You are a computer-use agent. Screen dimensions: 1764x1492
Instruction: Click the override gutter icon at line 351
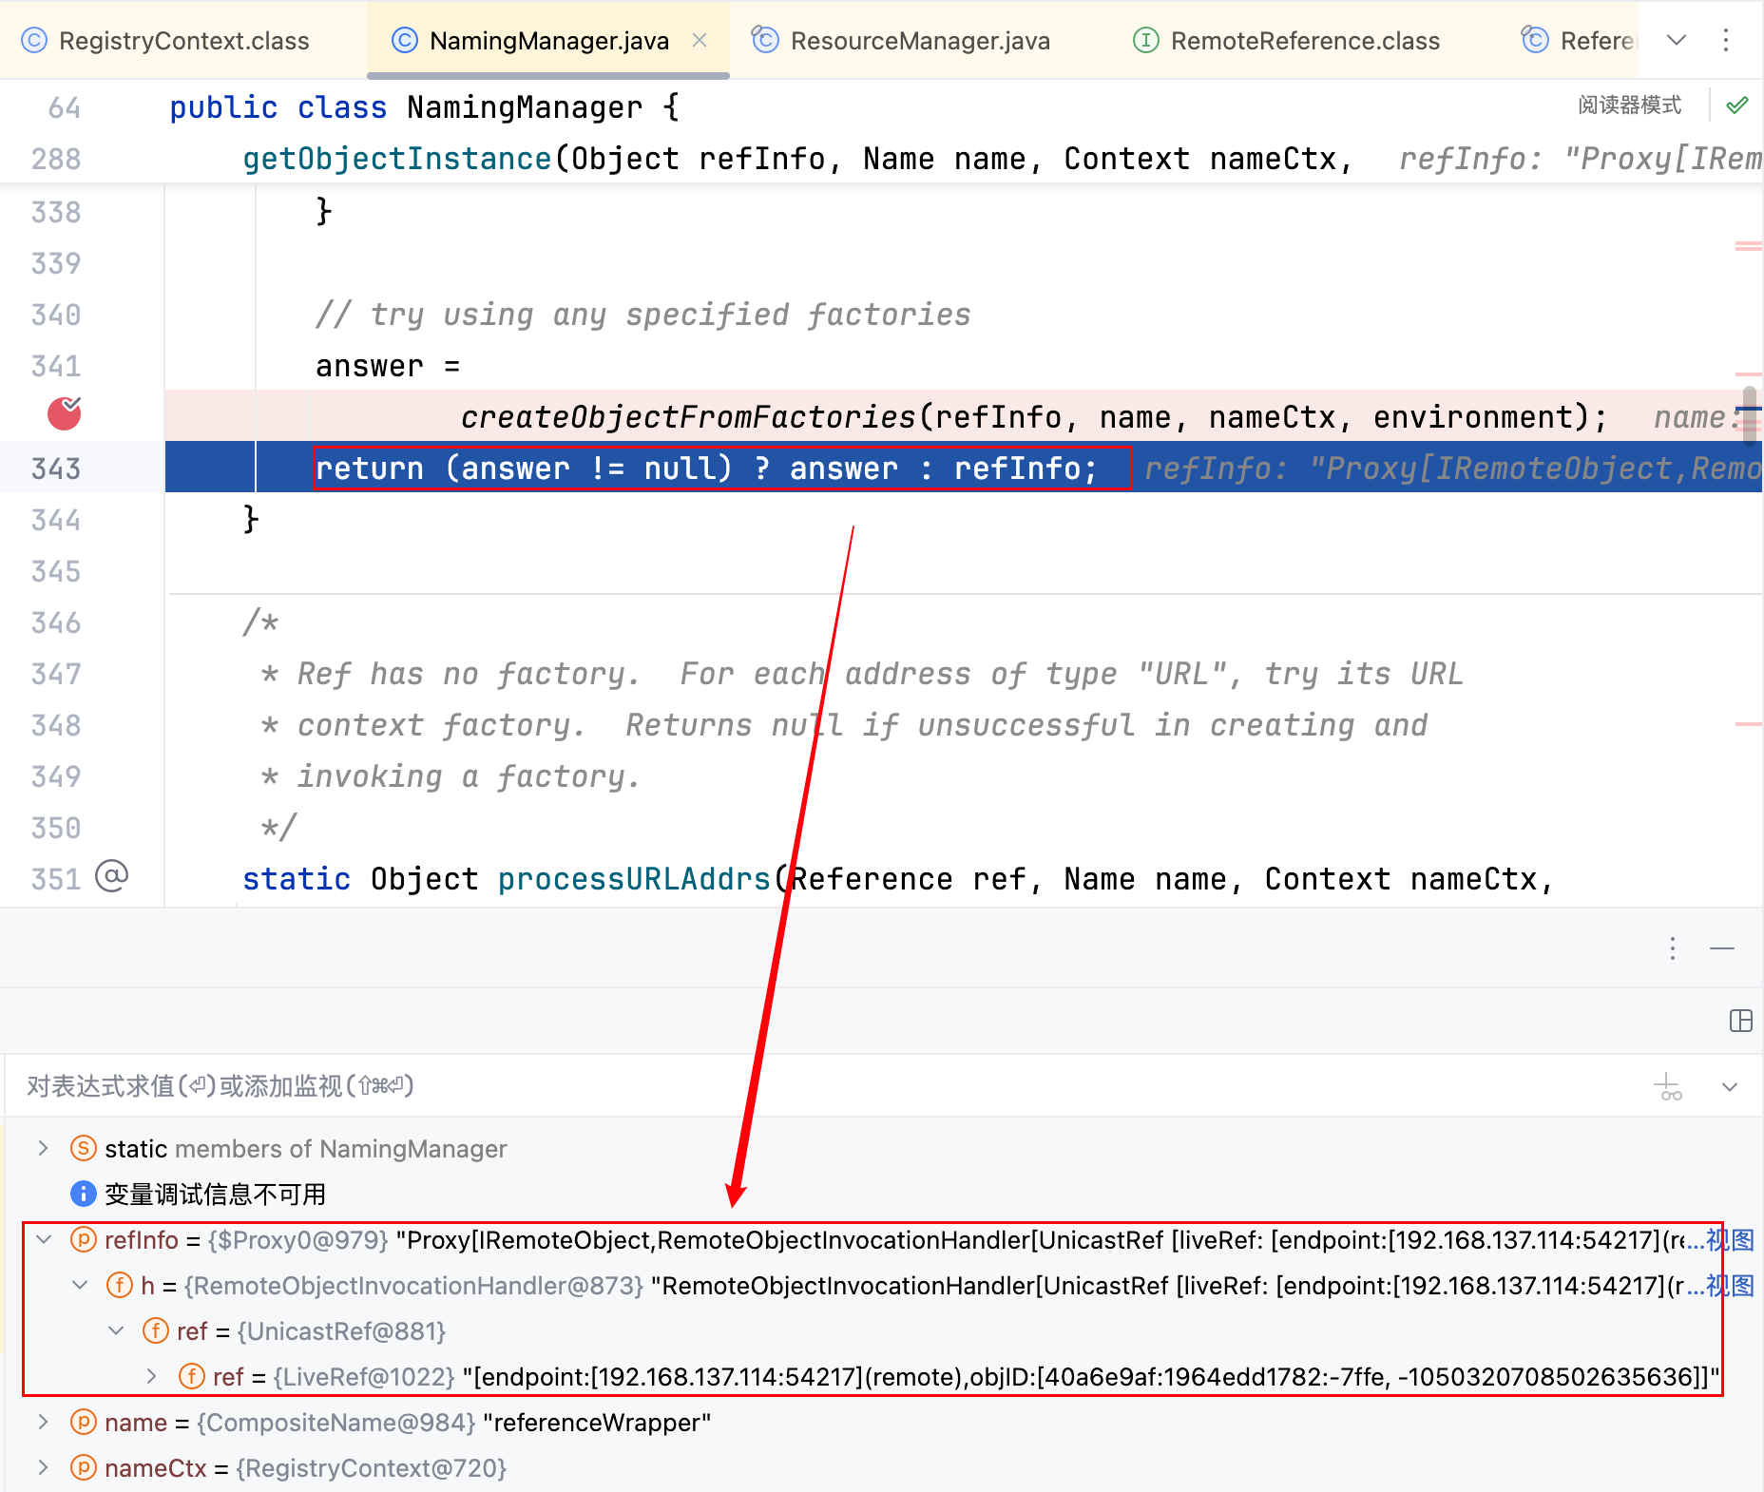coord(111,875)
